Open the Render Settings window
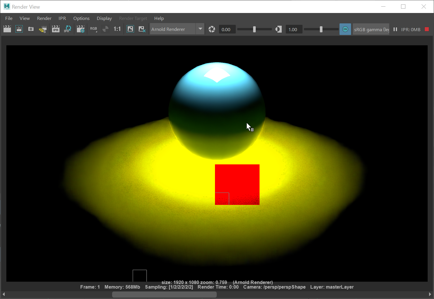This screenshot has height=299, width=434. 81,29
